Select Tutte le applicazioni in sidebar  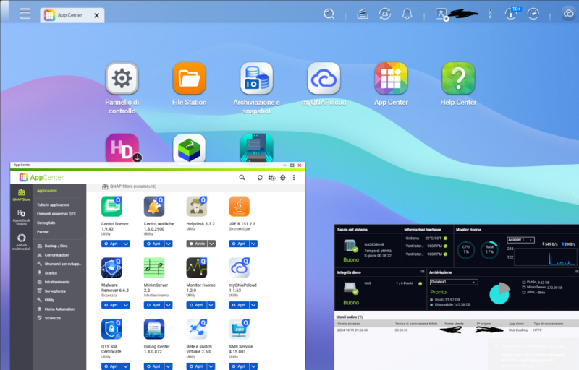[x=53, y=205]
